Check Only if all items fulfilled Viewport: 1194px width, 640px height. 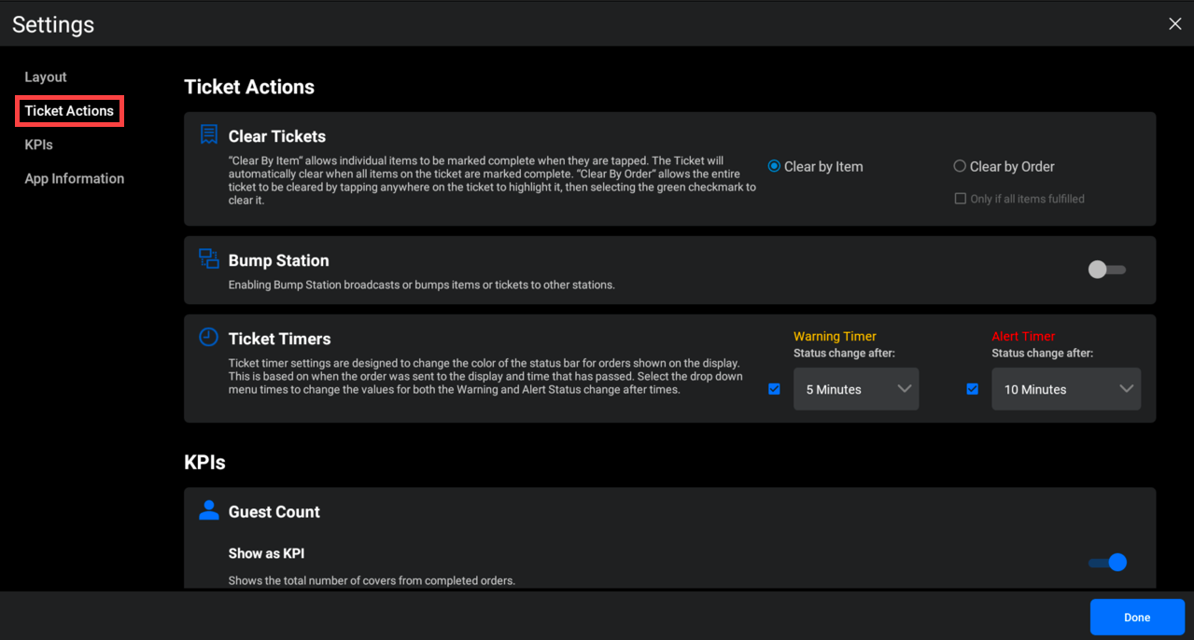tap(960, 199)
